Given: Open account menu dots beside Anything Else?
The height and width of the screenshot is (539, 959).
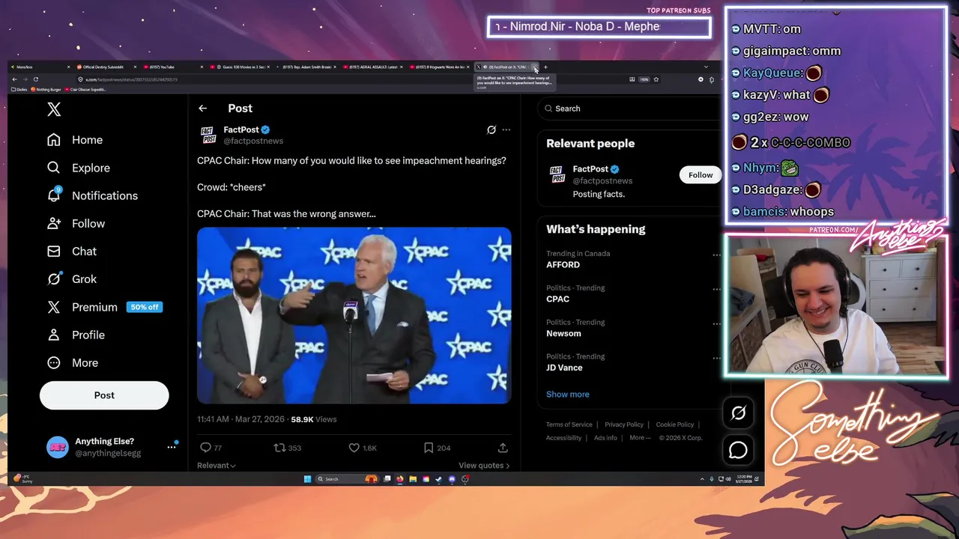Looking at the screenshot, I should pyautogui.click(x=172, y=447).
